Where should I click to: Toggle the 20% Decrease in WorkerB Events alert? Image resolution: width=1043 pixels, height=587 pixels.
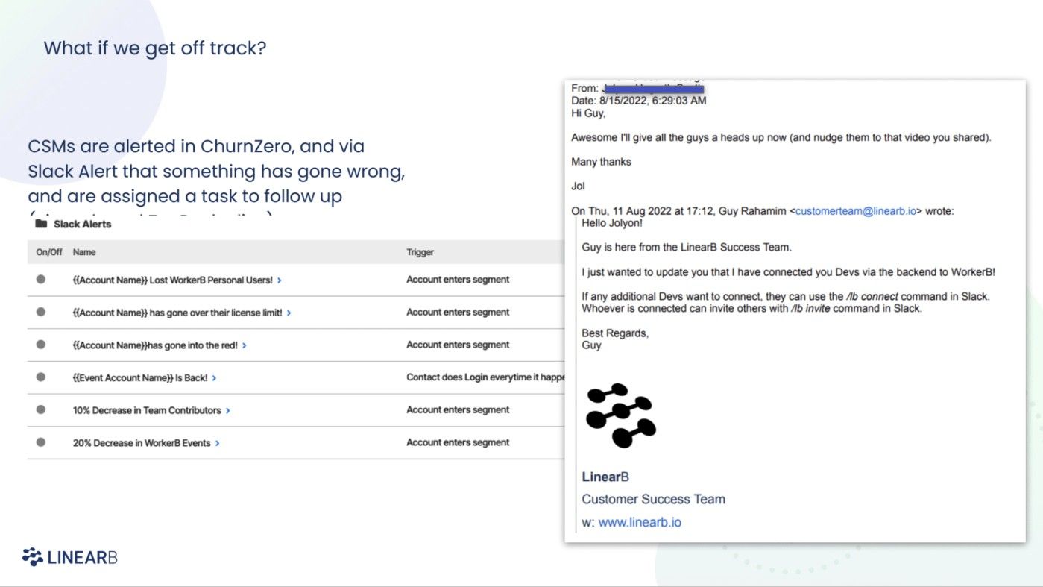(x=42, y=442)
